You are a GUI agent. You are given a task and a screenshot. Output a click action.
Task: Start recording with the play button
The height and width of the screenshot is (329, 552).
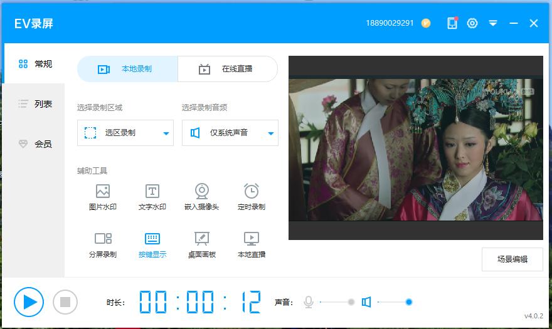click(29, 302)
